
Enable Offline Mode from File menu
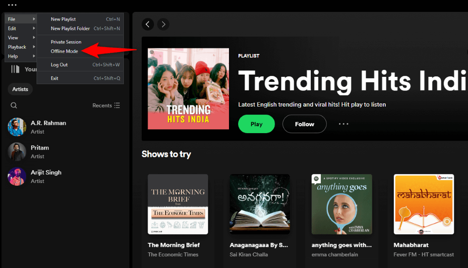point(64,51)
